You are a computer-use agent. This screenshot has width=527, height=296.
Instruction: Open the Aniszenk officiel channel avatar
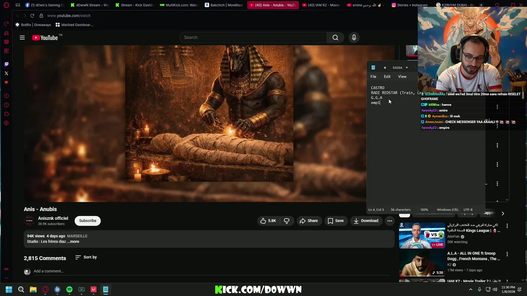pyautogui.click(x=29, y=221)
